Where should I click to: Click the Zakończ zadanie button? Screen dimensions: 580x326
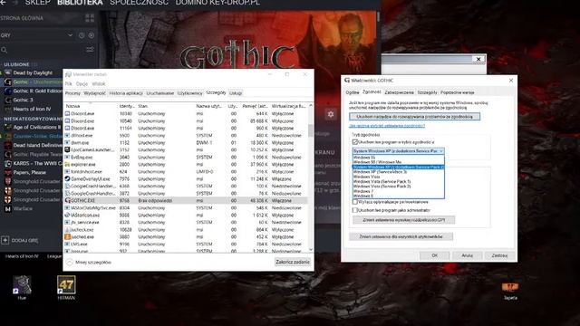point(293,262)
